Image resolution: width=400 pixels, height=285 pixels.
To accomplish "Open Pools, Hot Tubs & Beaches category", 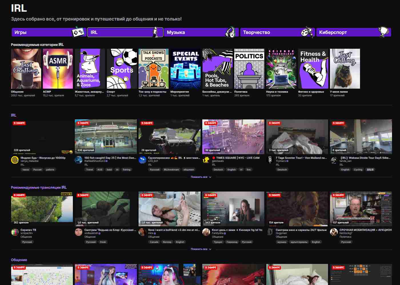I will [x=217, y=69].
